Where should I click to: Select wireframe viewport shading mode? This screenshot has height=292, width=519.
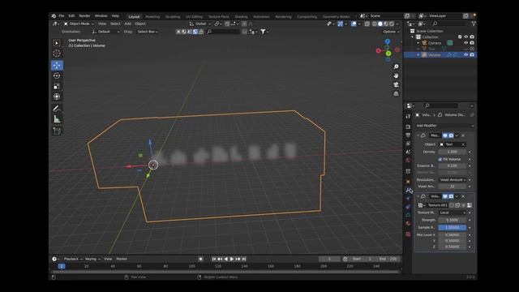pos(375,24)
